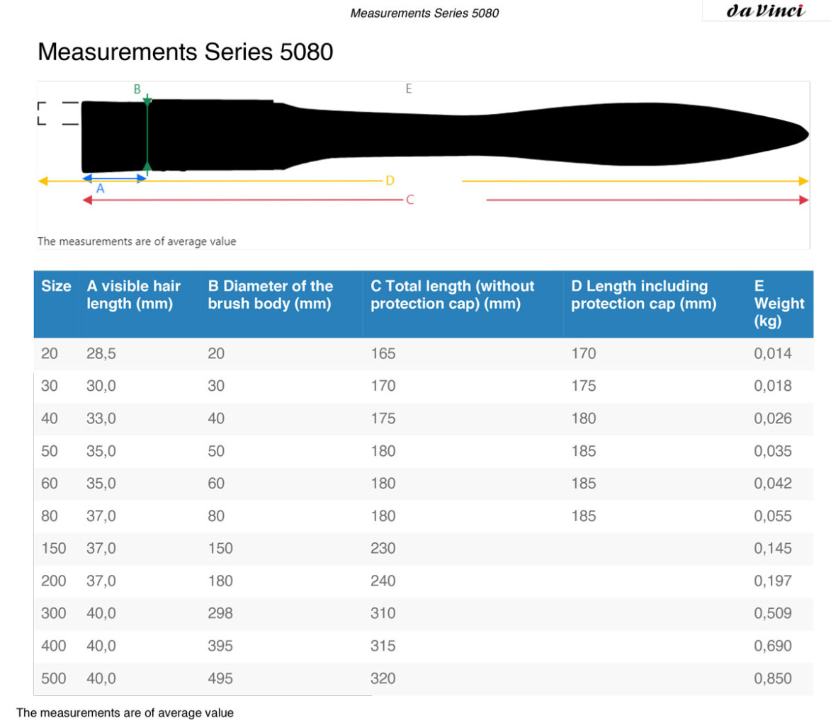
Task: Click the weight value 0,509
Action: pos(773,613)
